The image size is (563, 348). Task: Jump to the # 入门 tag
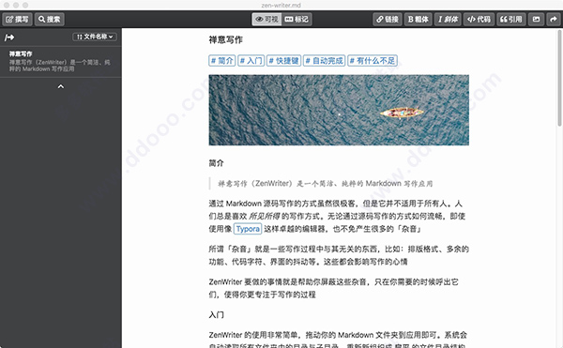(251, 61)
